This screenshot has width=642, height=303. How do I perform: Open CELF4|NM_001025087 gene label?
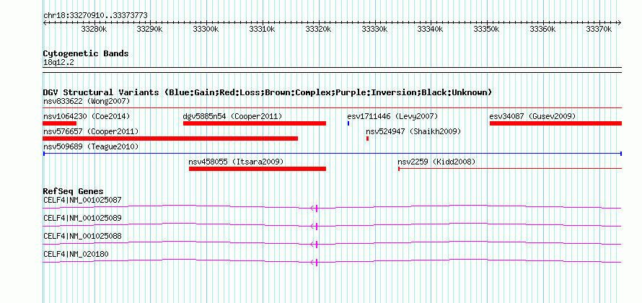click(x=82, y=201)
